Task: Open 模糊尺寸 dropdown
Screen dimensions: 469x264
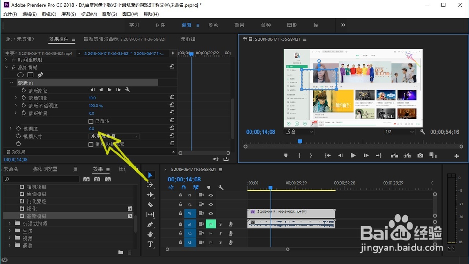Action: [114, 136]
